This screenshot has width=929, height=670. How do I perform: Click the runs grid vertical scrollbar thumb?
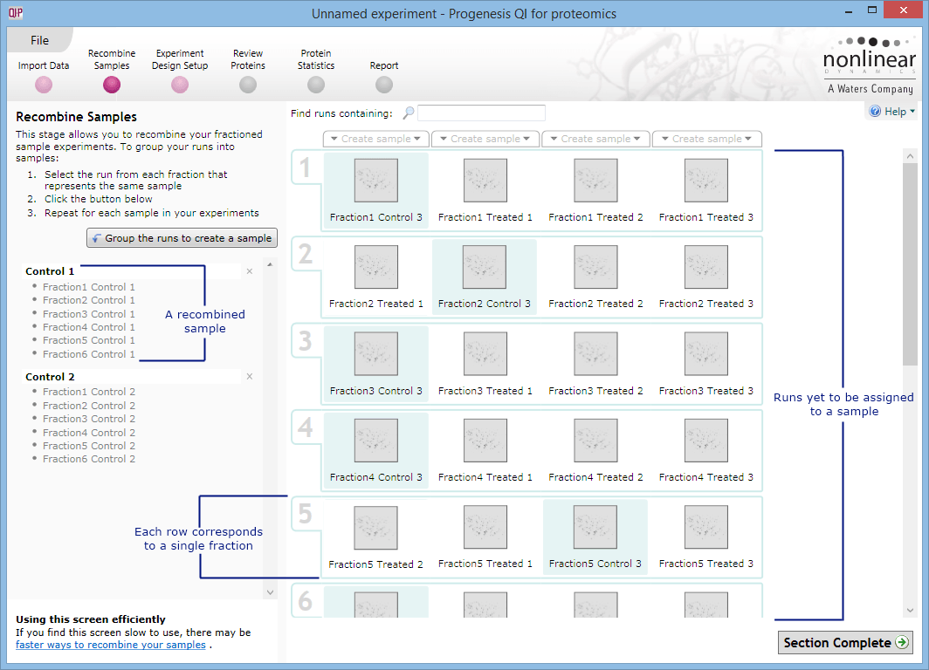pos(910,264)
